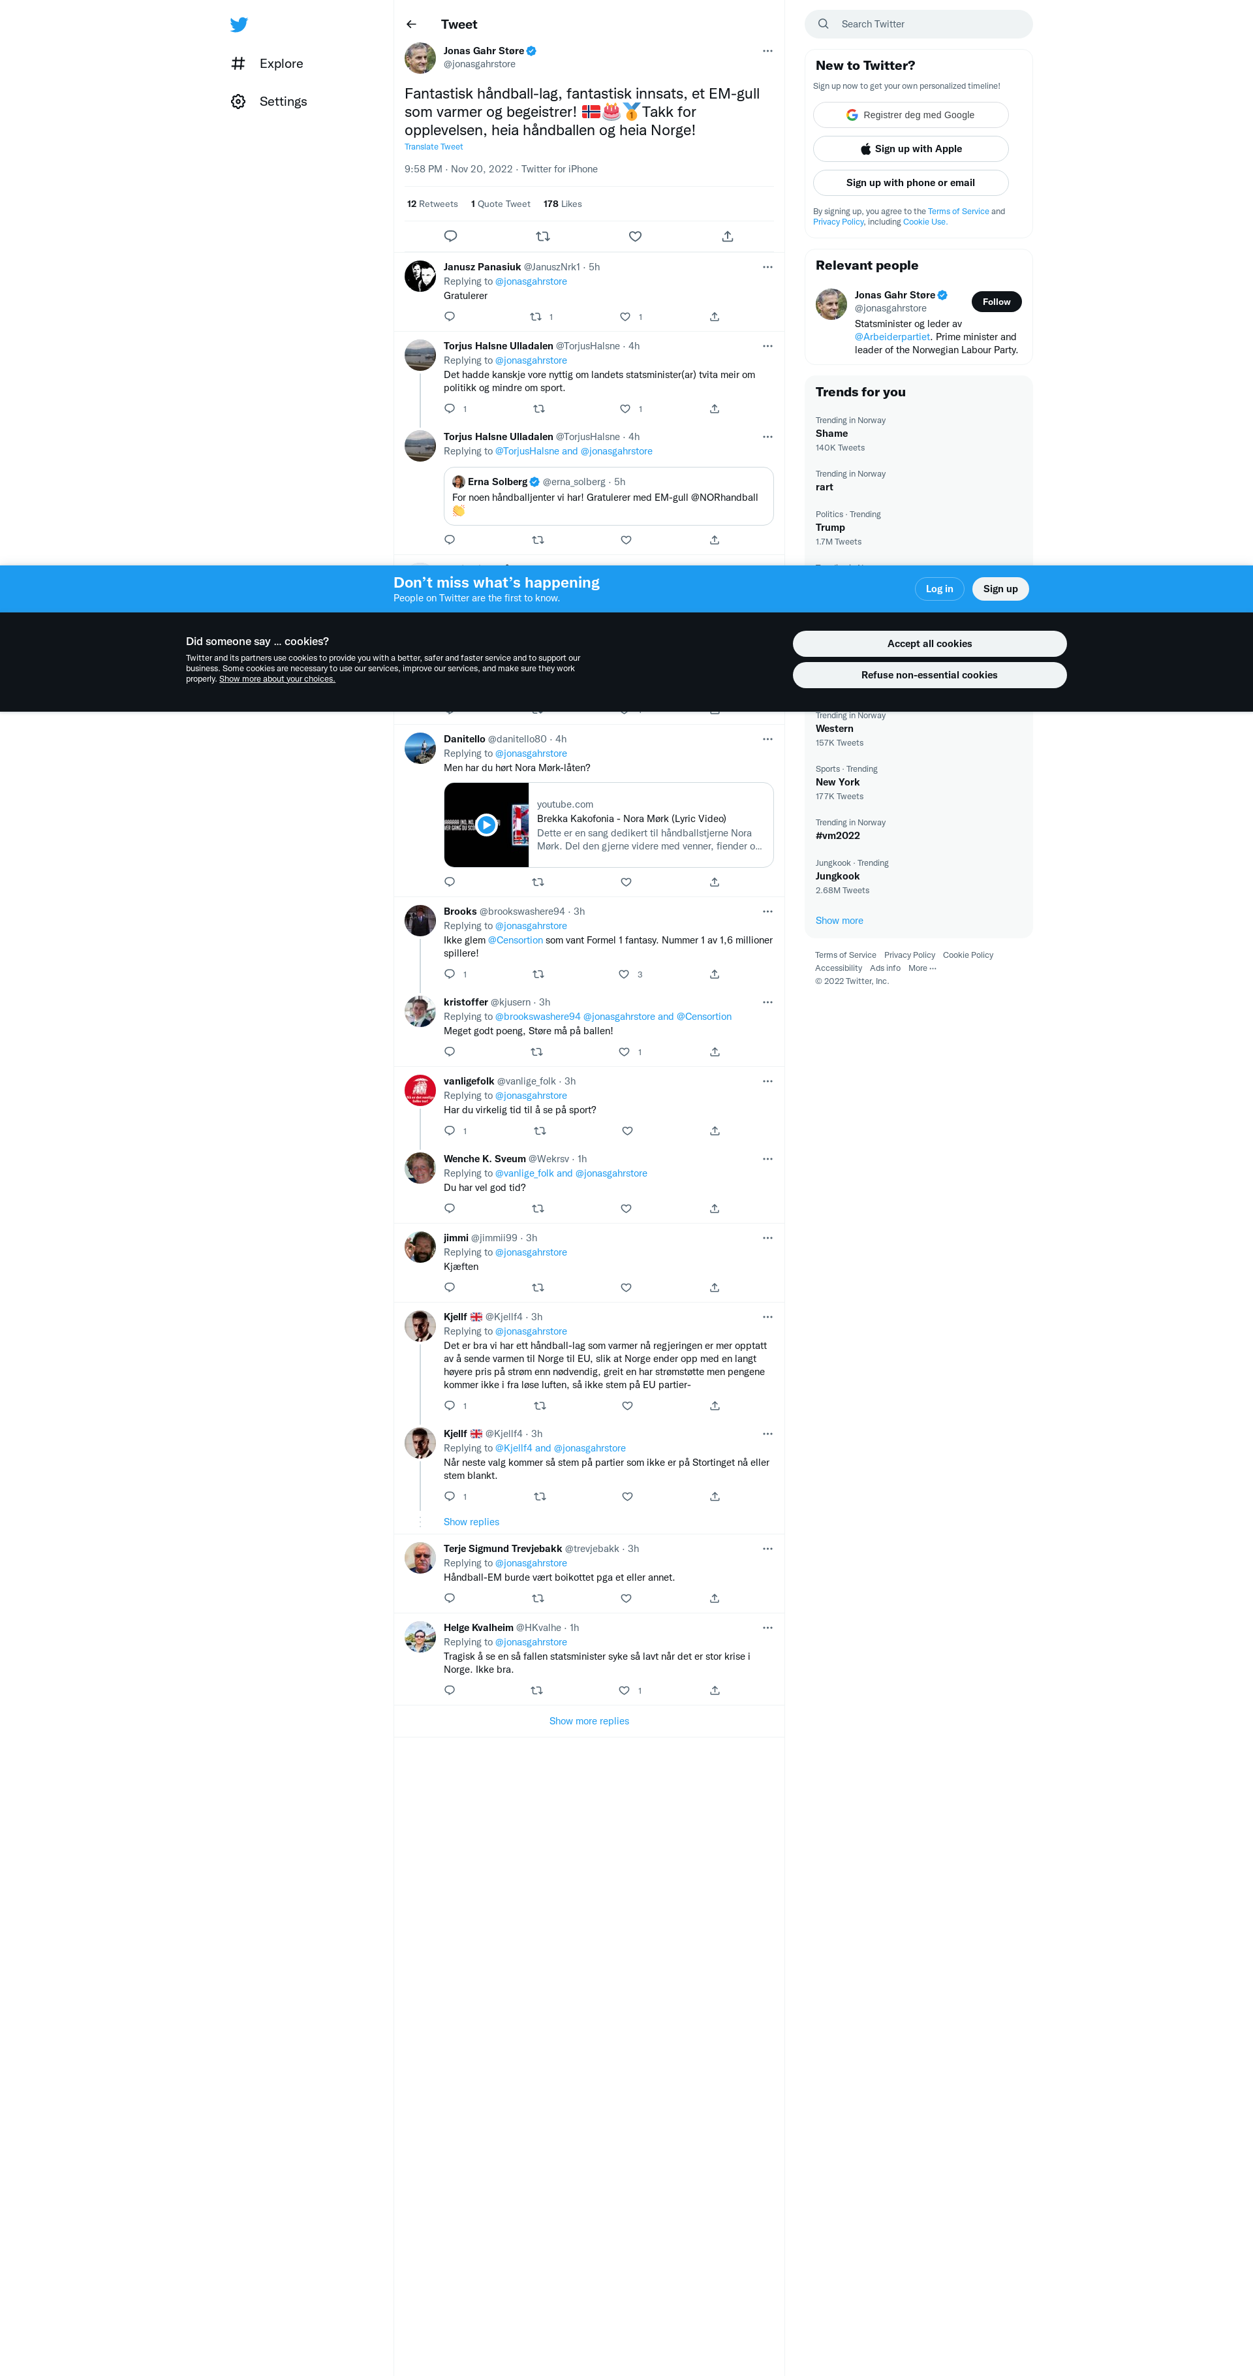Open Helge Kvalheim's profile avatar
The width and height of the screenshot is (1253, 2376).
point(420,1637)
